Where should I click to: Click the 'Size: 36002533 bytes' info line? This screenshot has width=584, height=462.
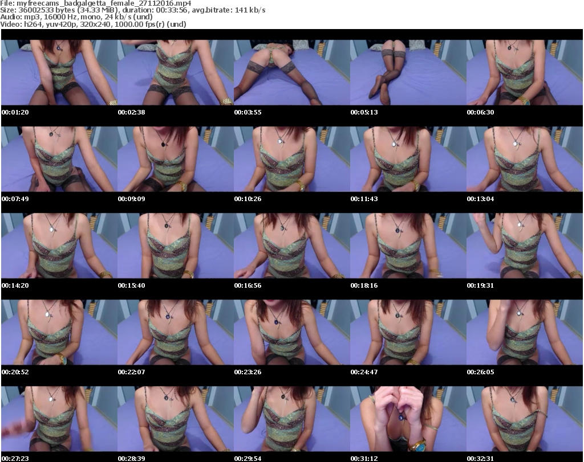point(133,10)
